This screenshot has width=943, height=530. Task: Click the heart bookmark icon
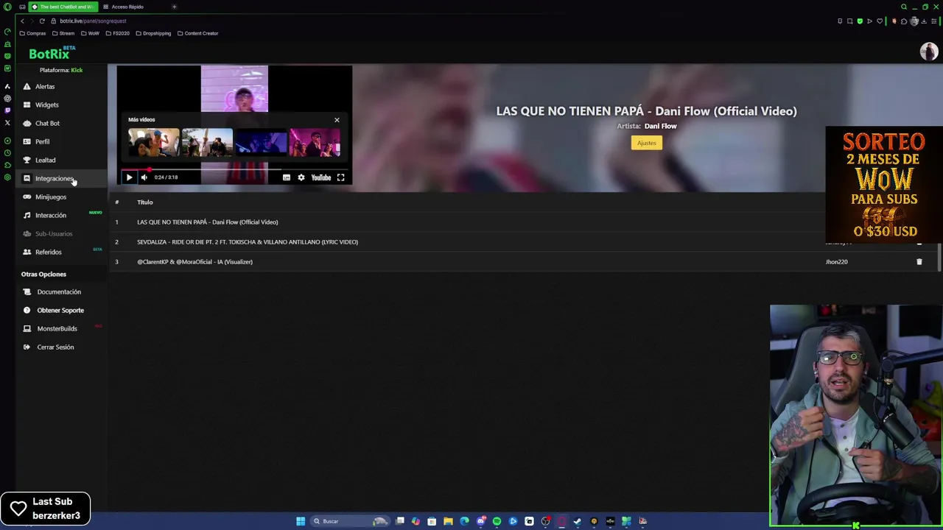coord(880,21)
